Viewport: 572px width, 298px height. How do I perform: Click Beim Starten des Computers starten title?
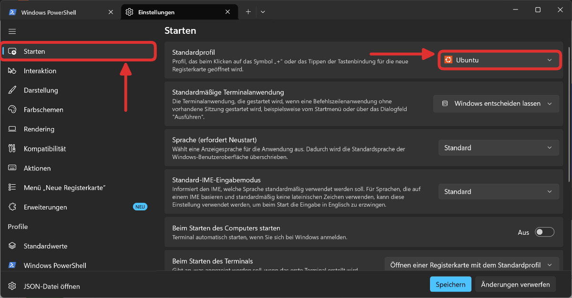pyautogui.click(x=226, y=228)
